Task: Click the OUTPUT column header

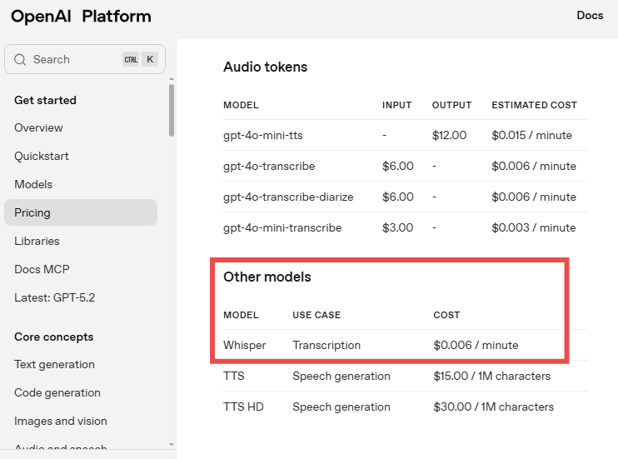Action: coord(452,105)
